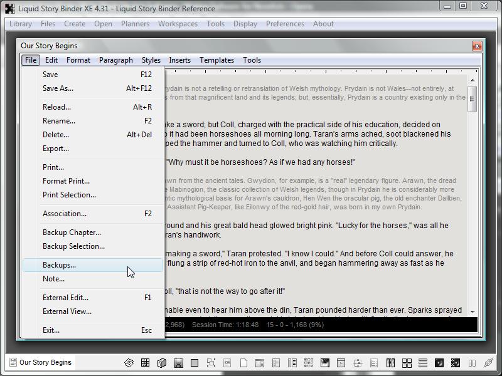The width and height of the screenshot is (502, 376).
Task: Open the Preferences menu in main menu bar
Action: [285, 24]
